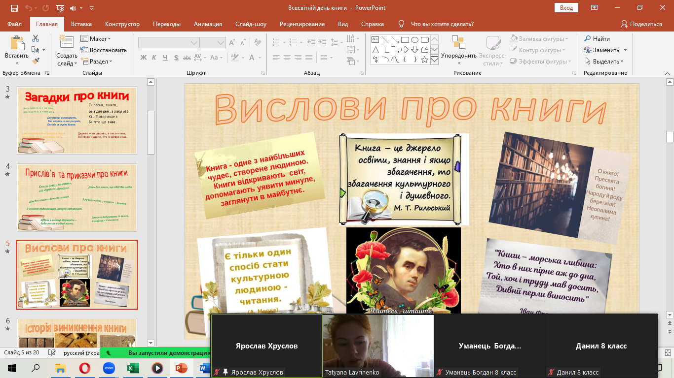Select the text box shape in gallery
The width and height of the screenshot is (674, 378).
[375, 39]
